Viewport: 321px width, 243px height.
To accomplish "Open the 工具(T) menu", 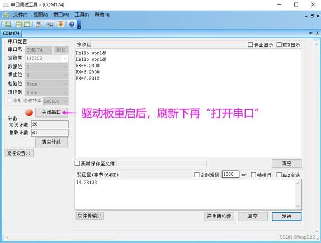I will 82,15.
